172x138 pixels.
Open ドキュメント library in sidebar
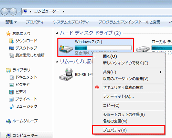point(26,77)
